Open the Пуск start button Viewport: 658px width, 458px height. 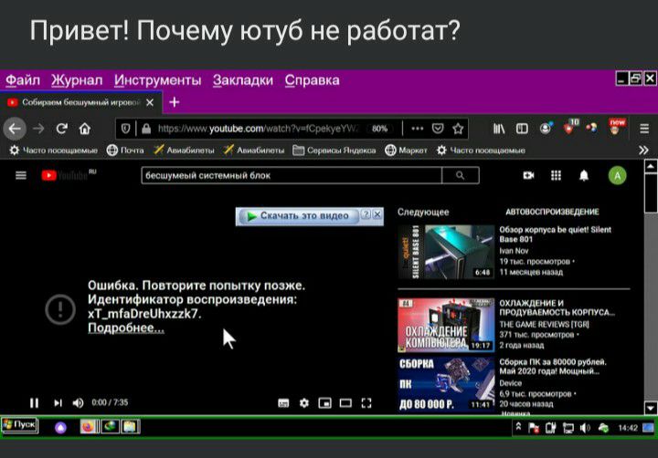coord(20,425)
